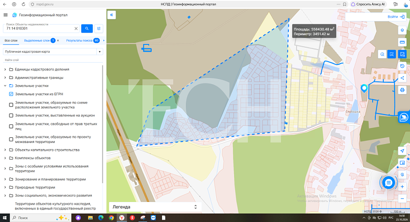Open the round chat support bubble
Image resolution: width=410 pixels, height=222 pixels.
388,183
